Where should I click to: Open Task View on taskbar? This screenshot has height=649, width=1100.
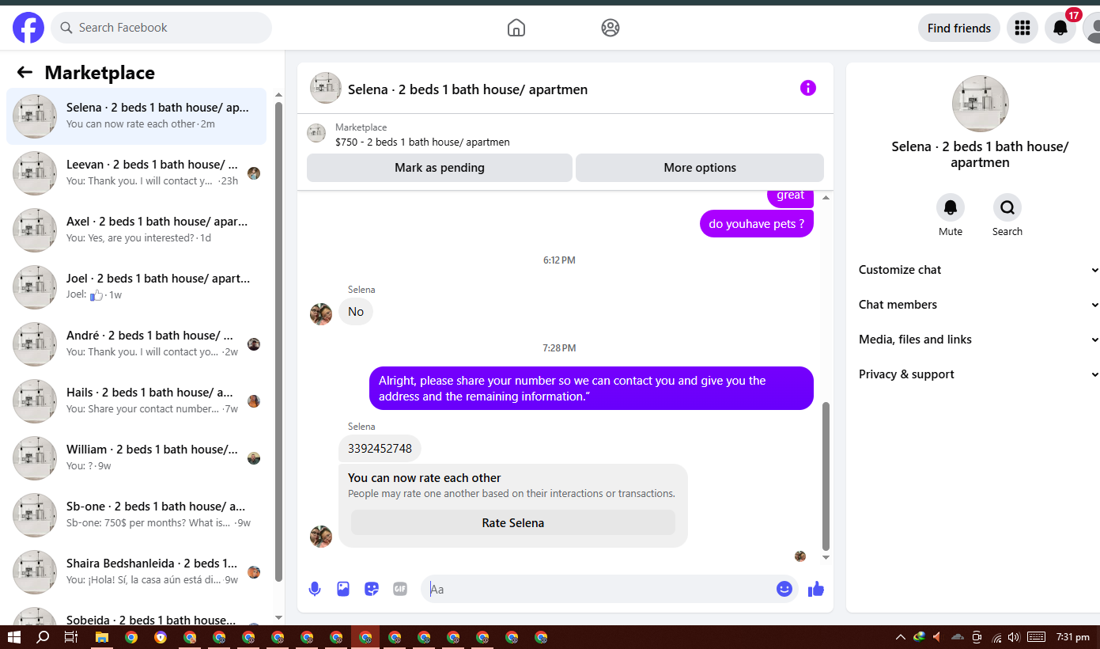pyautogui.click(x=71, y=637)
